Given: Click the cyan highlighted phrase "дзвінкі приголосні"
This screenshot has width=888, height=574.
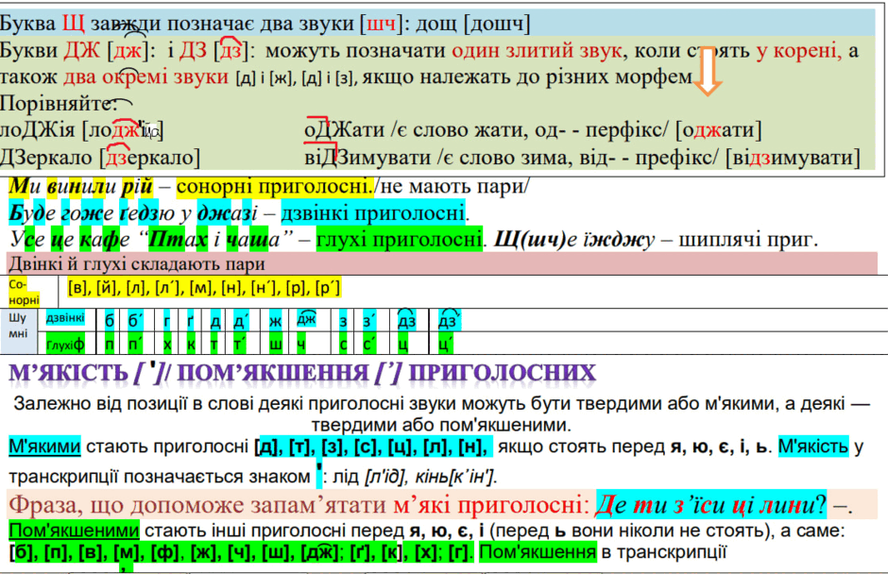Looking at the screenshot, I should click(374, 213).
